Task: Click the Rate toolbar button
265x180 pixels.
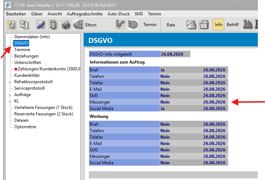Action: point(171,25)
